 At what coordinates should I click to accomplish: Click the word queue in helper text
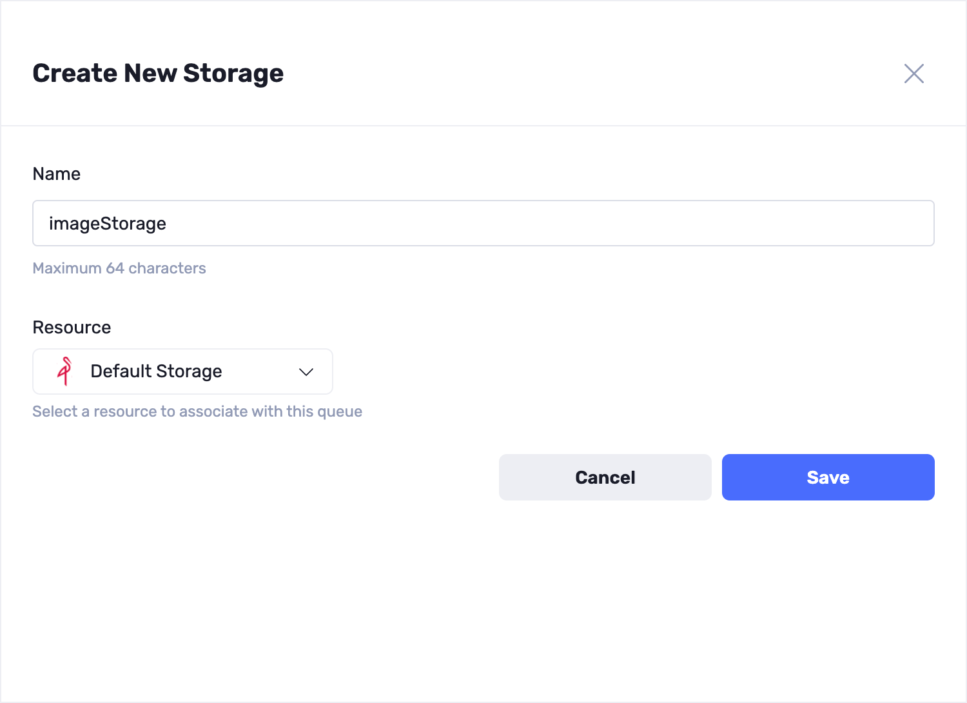[340, 412]
